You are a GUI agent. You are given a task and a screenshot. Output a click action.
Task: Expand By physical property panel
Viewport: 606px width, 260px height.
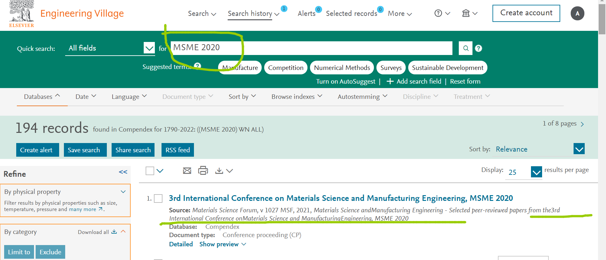(123, 192)
